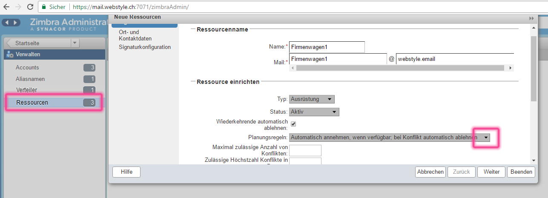Click the Abbrechen button

[x=430, y=172]
